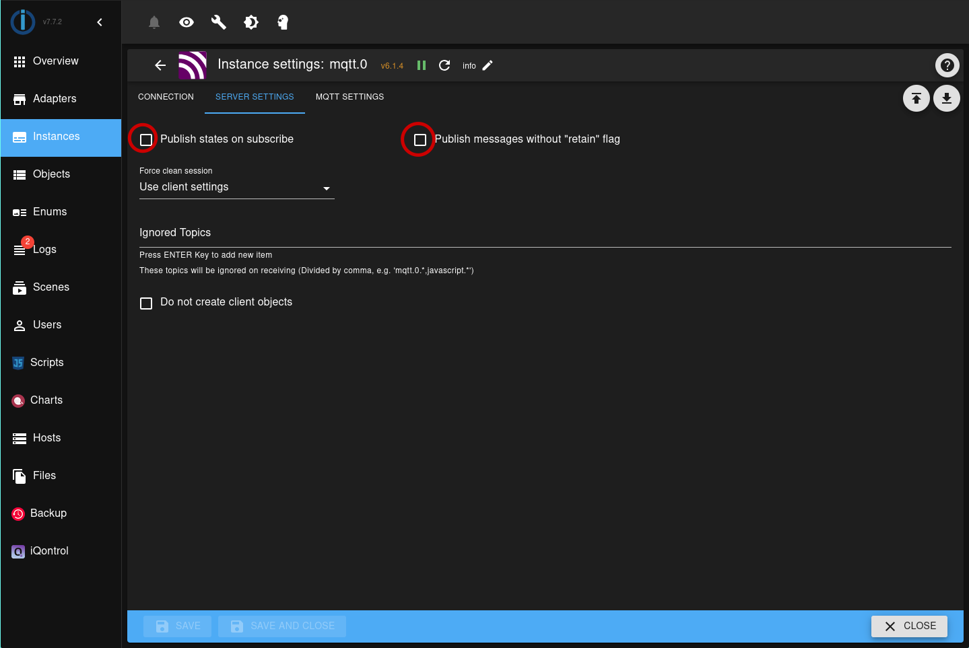
Task: Collapse the left sidebar
Action: coord(100,22)
